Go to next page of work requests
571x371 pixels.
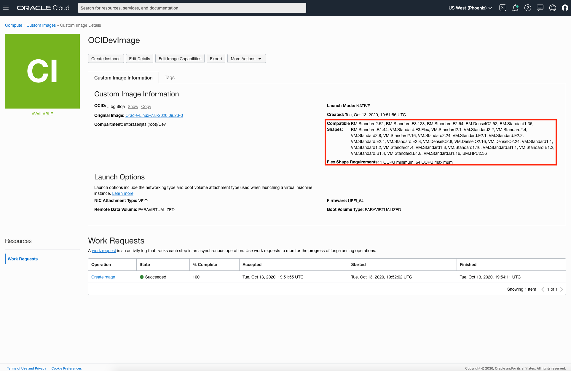[x=562, y=289]
